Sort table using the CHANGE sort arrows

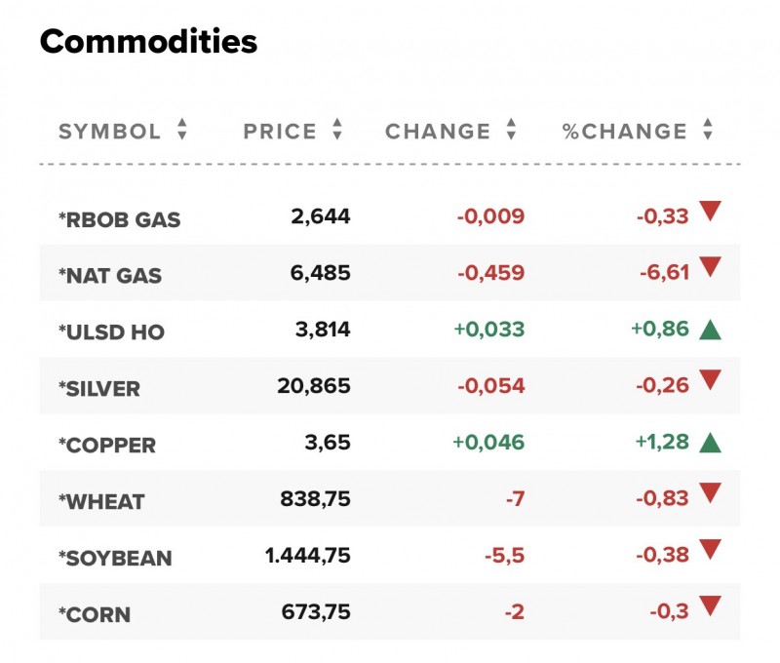[x=511, y=131]
